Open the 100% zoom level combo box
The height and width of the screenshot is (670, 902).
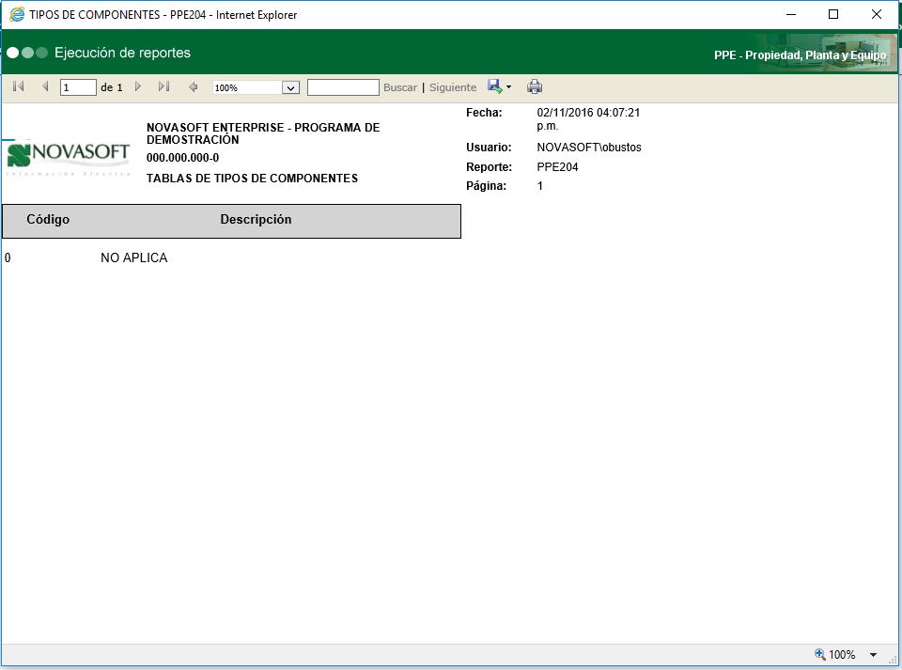[x=256, y=87]
